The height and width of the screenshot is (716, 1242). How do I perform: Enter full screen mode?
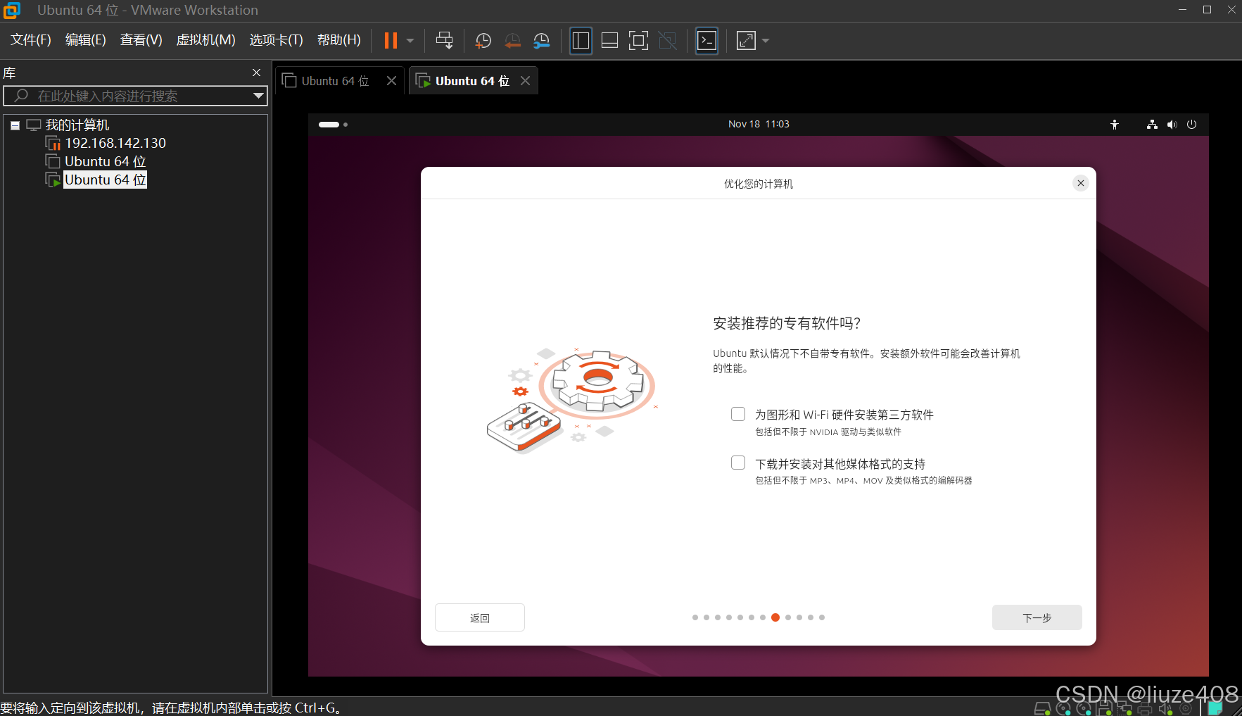(638, 41)
